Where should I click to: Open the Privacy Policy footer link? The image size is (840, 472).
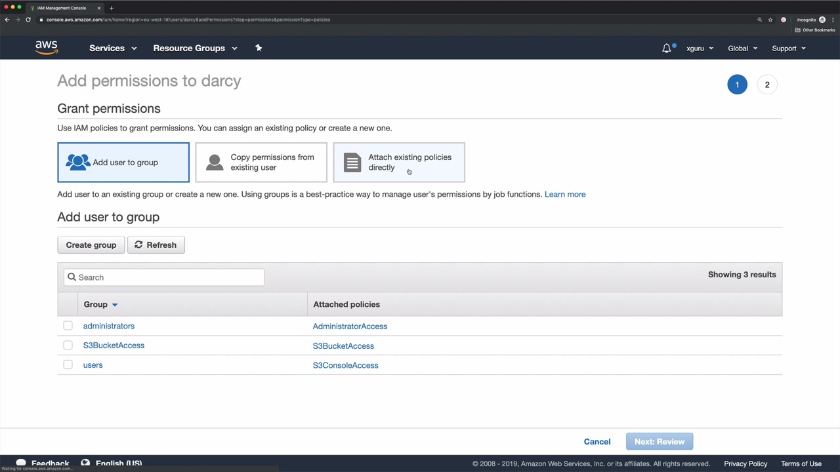tap(745, 463)
